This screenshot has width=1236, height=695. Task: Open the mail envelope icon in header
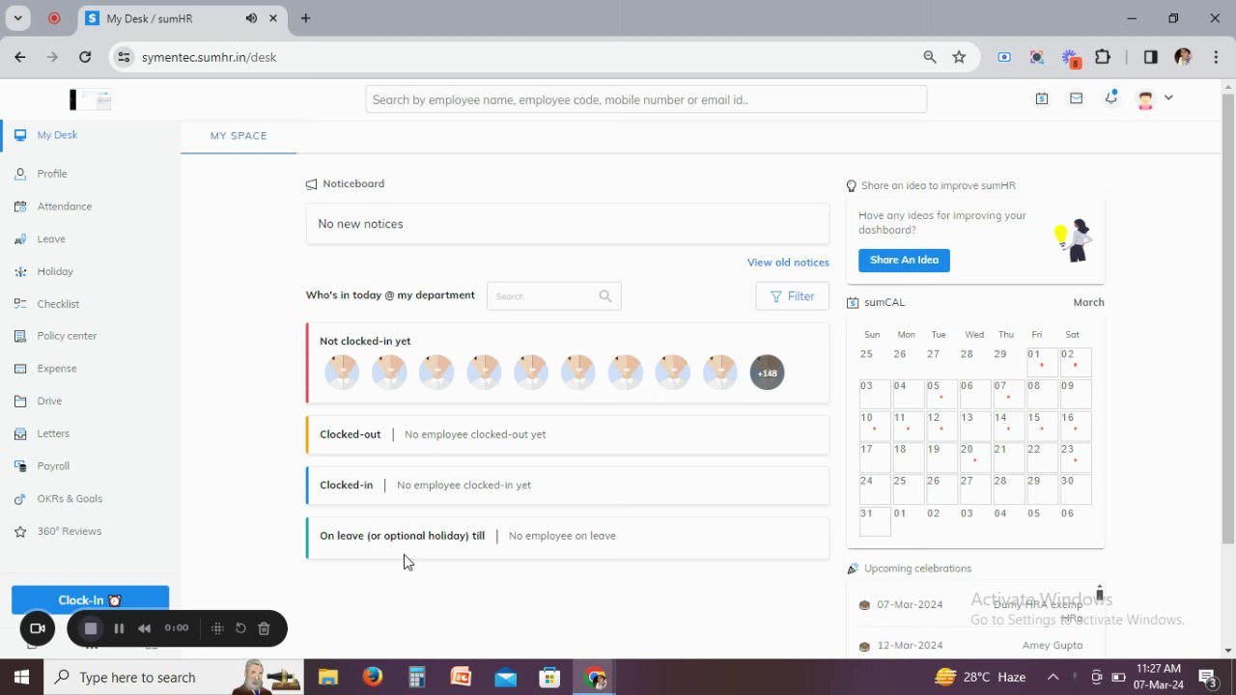1076,98
